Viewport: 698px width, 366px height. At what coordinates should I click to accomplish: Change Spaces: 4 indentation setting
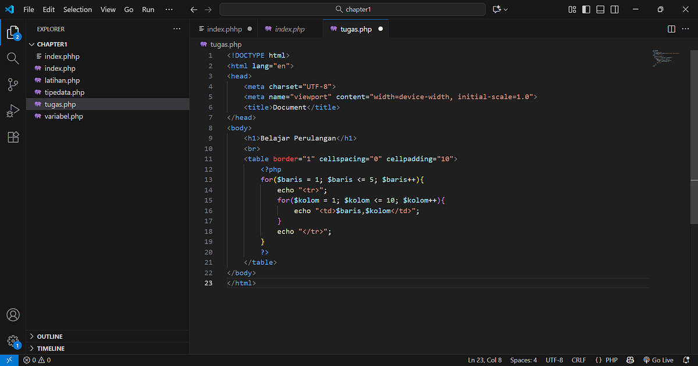(x=523, y=360)
